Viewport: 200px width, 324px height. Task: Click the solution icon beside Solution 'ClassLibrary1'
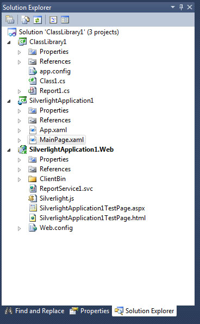[12, 32]
